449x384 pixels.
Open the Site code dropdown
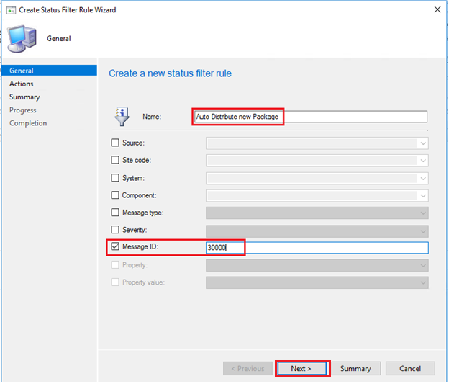point(422,161)
